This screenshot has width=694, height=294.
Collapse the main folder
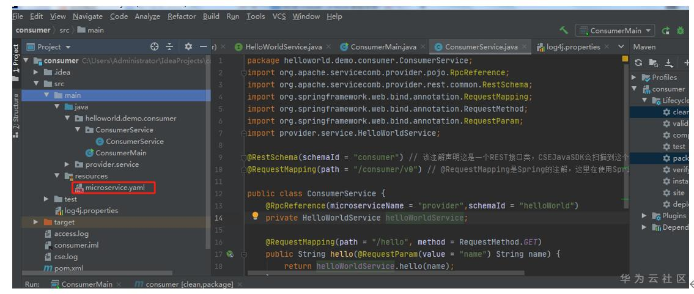coord(47,95)
